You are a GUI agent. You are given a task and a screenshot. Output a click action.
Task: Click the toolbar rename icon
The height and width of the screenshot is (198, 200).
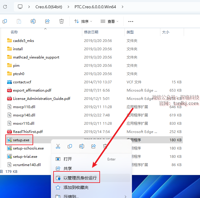point(33,21)
